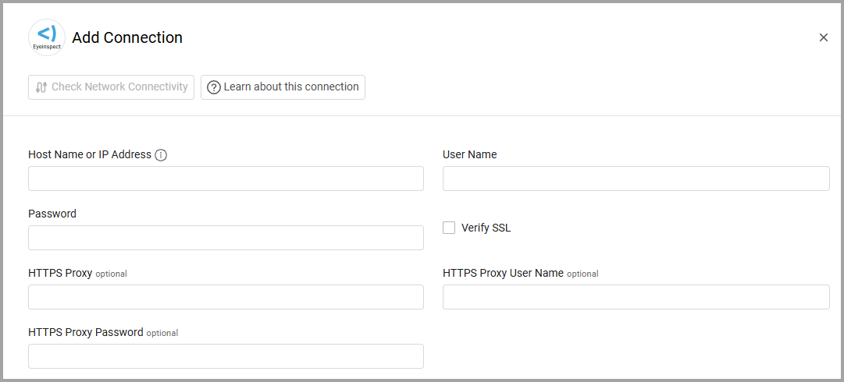This screenshot has height=382, width=844.
Task: Click the Host Name or IP Address label
Action: click(x=90, y=154)
